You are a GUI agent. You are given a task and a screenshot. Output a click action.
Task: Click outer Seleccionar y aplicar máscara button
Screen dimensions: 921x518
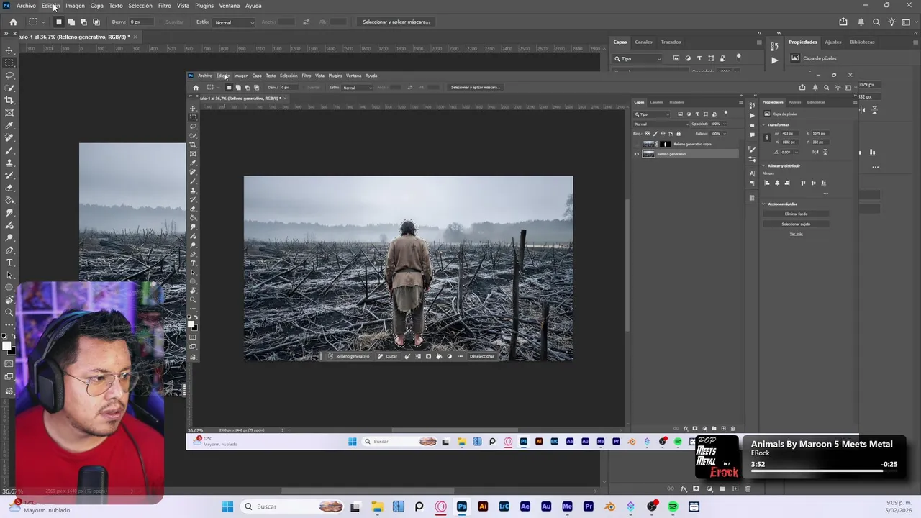[396, 22]
